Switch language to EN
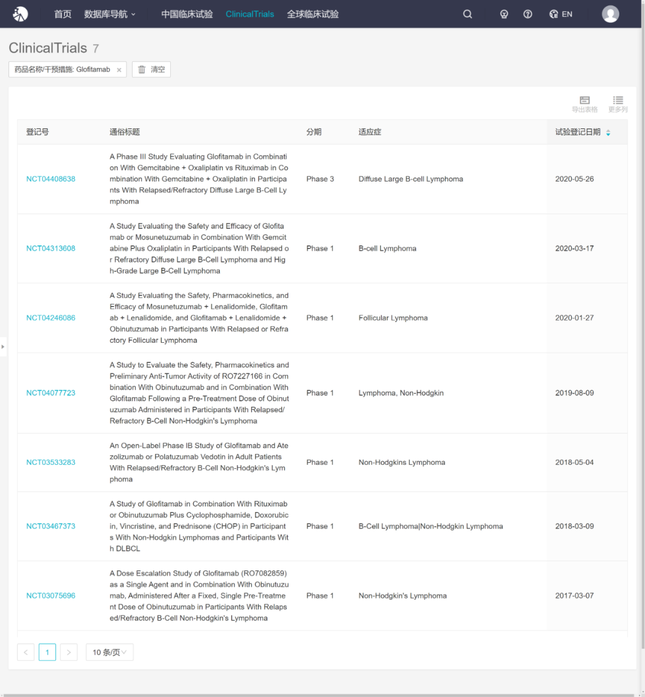 point(561,14)
